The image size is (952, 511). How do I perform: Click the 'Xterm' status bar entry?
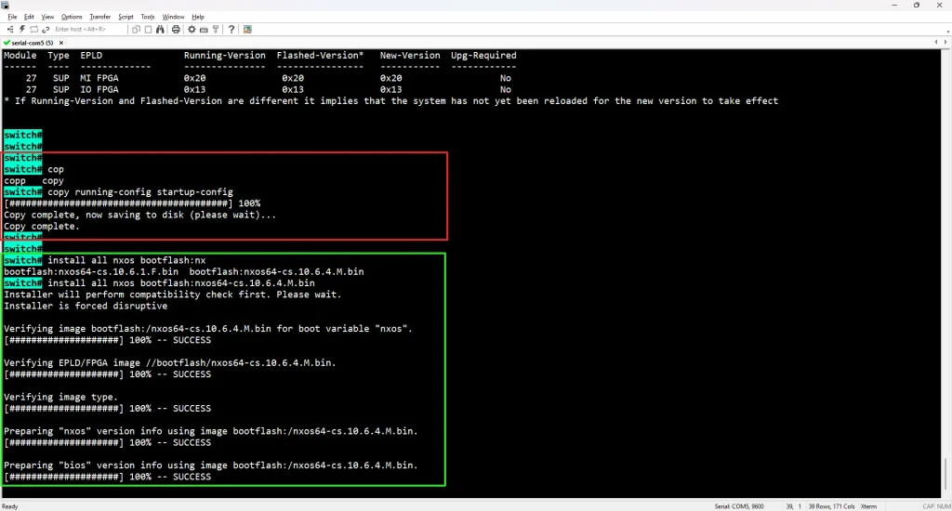pos(869,506)
